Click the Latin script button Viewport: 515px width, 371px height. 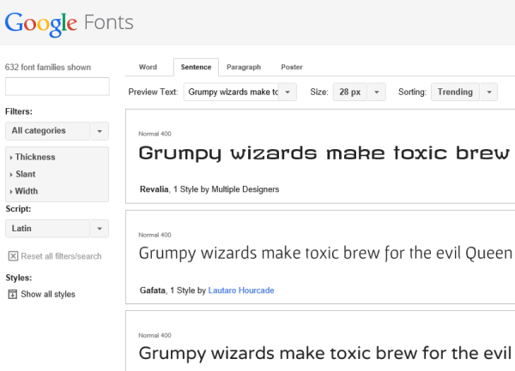[x=47, y=229]
